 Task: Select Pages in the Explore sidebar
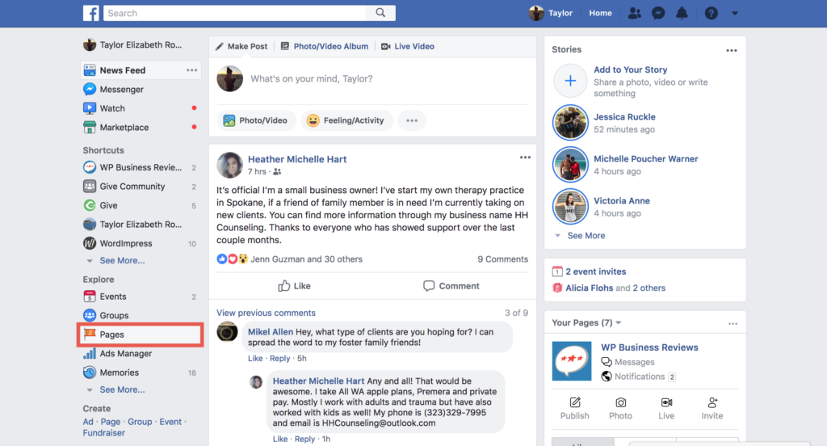141,334
